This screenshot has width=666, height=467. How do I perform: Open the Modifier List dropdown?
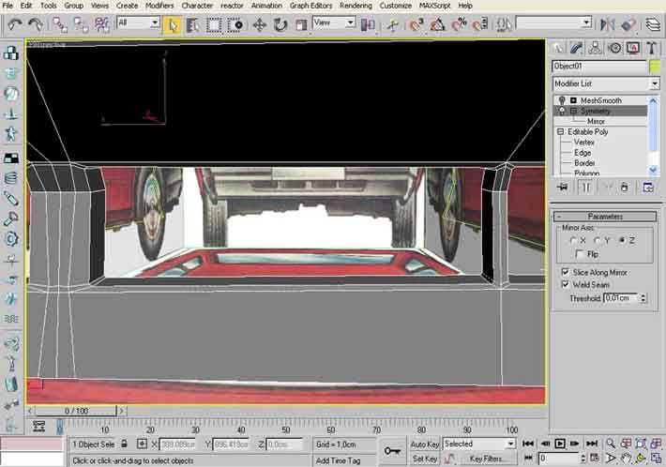pos(605,83)
